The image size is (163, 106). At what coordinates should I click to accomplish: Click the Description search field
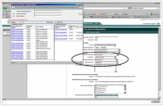[x=48, y=16]
